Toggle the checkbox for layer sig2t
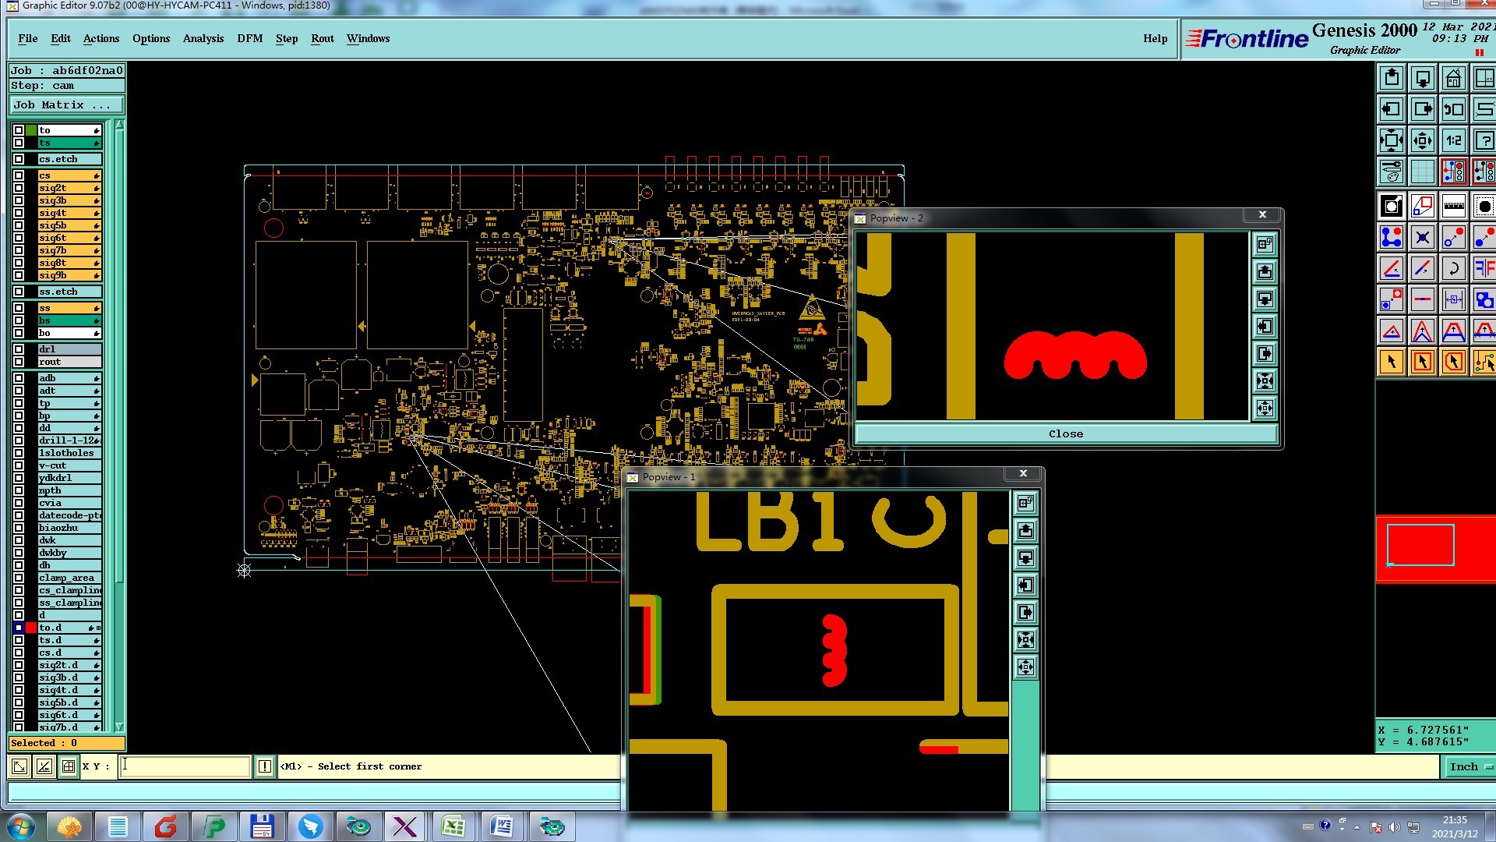 coord(19,188)
